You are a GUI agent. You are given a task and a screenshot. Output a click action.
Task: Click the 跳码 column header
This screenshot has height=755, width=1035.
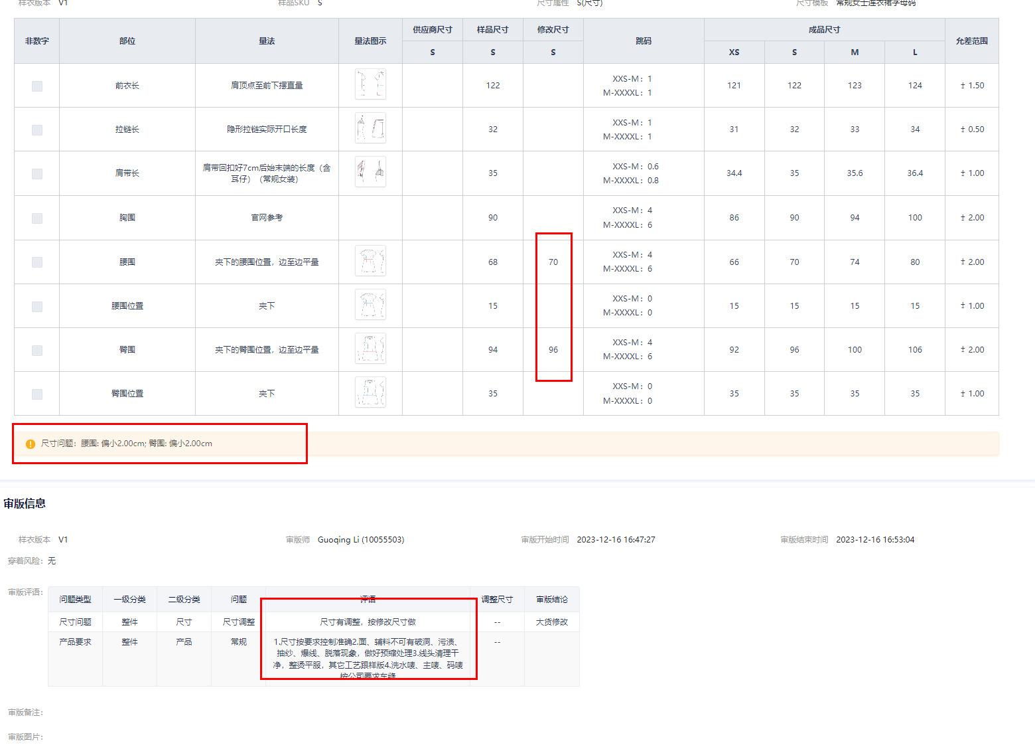pyautogui.click(x=643, y=41)
